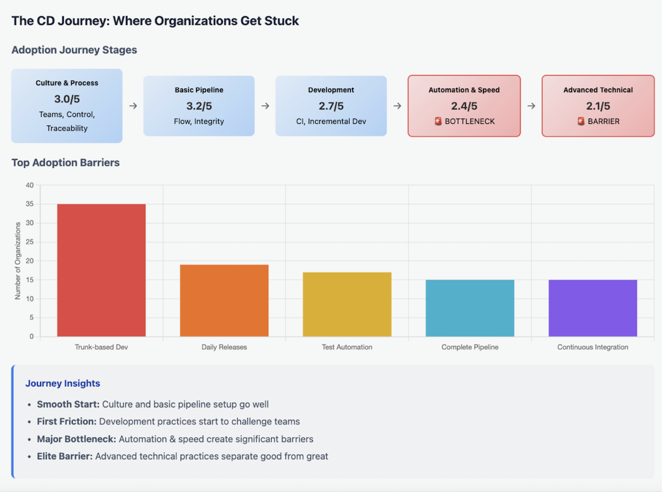662x492 pixels.
Task: Select the Basic Pipeline stage card
Action: click(199, 106)
